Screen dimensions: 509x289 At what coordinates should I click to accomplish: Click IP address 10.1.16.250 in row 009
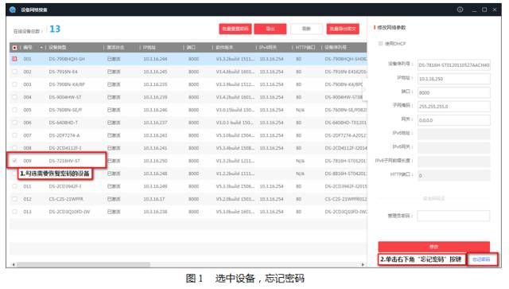click(x=155, y=161)
